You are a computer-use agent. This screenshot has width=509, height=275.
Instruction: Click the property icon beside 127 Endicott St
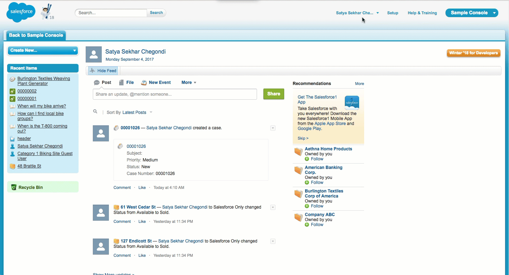click(x=116, y=241)
